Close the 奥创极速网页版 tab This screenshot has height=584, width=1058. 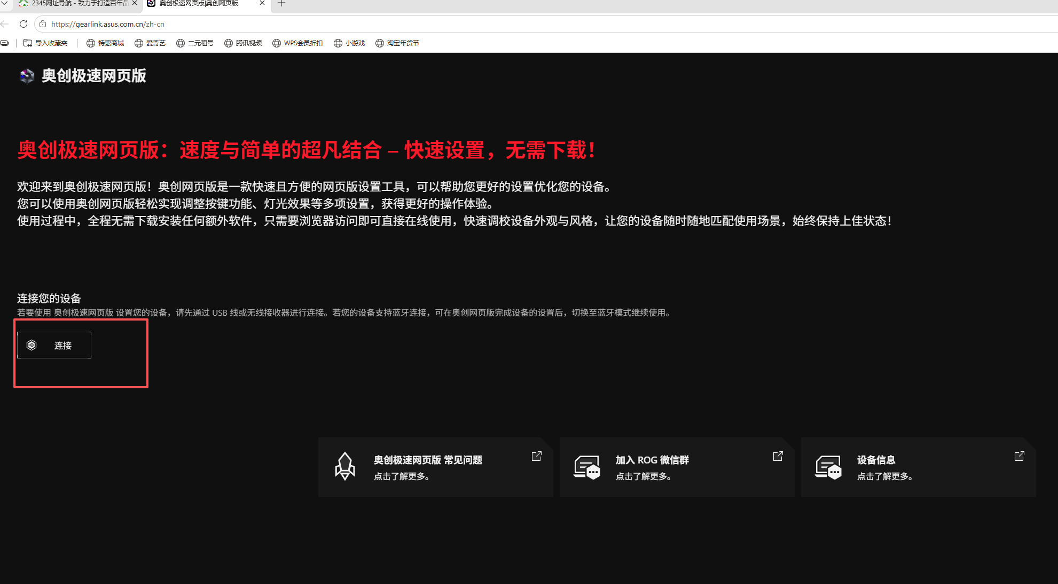pos(262,3)
